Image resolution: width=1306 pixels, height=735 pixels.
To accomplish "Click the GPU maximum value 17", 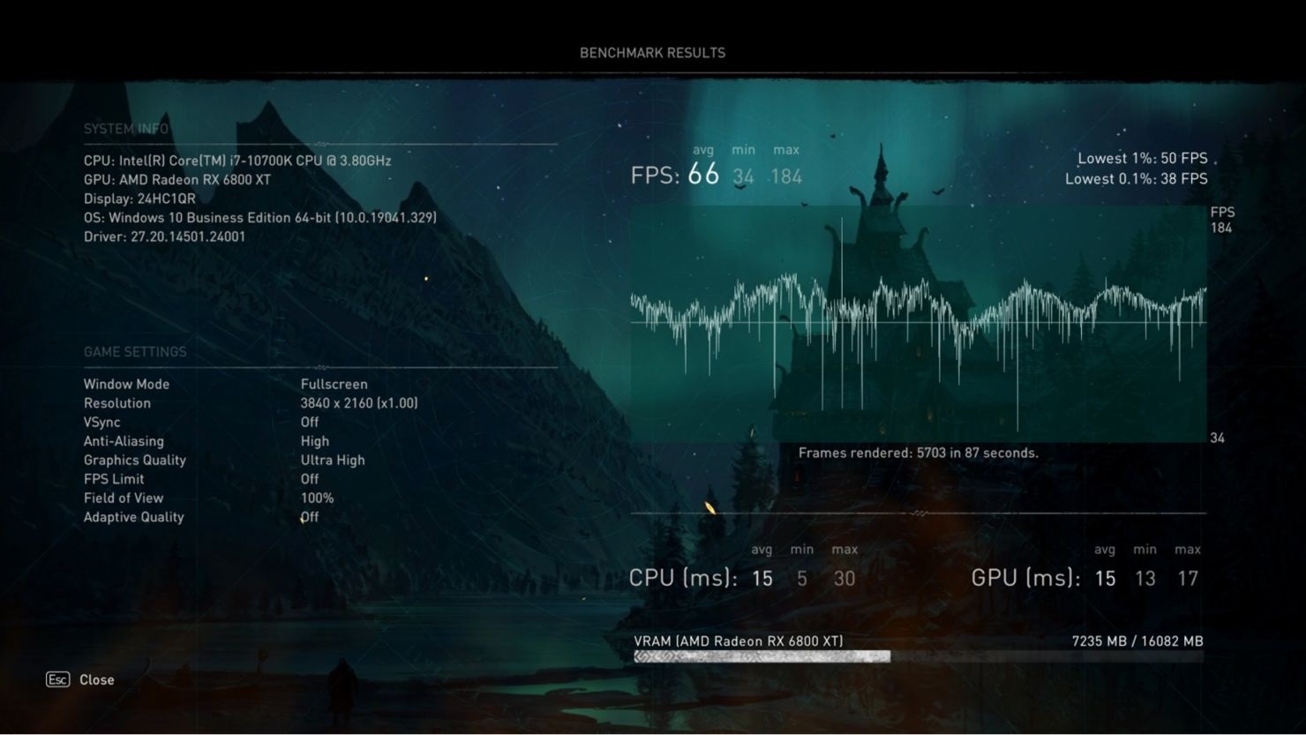I will point(1188,579).
